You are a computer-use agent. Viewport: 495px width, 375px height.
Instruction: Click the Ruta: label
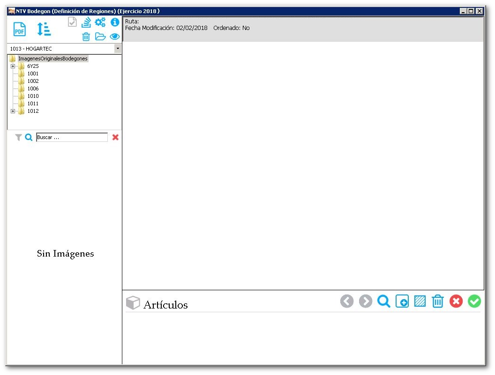(132, 22)
